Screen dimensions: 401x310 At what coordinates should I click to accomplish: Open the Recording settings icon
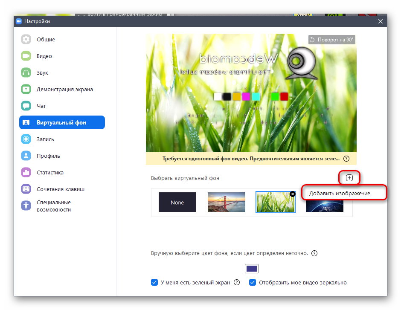click(26, 139)
